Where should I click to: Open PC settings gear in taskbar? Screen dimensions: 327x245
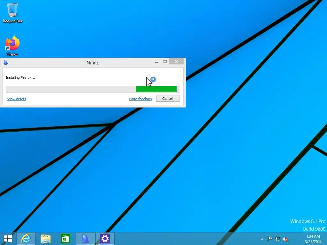(105, 239)
